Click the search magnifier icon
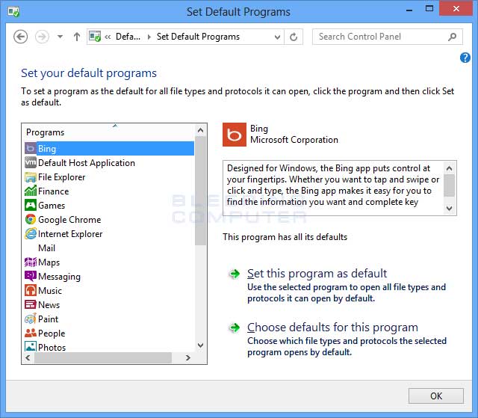This screenshot has width=478, height=418. pos(453,37)
